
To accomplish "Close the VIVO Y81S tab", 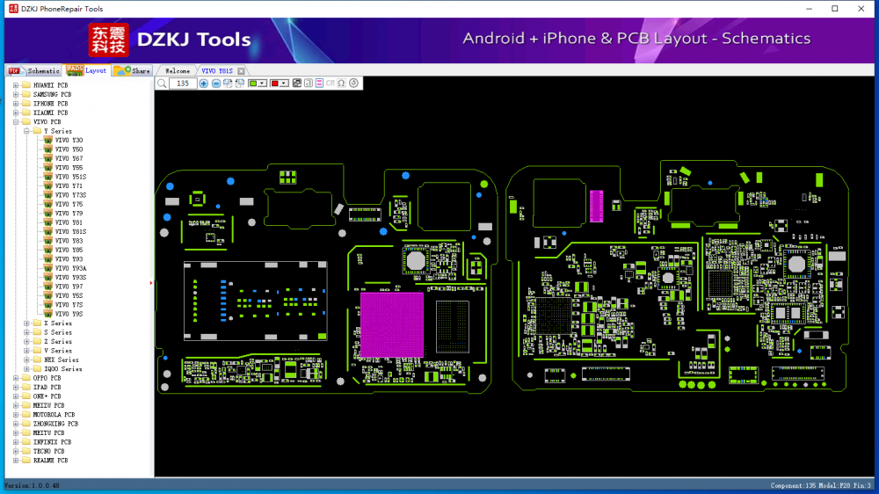I will (241, 71).
